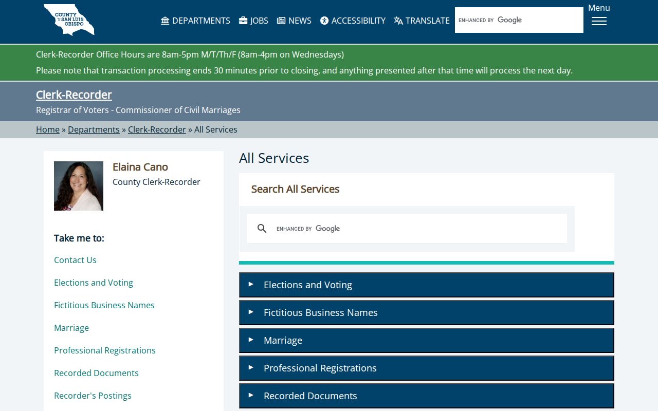This screenshot has width=658, height=411.
Task: Open the NEWS nav item
Action: pos(294,21)
